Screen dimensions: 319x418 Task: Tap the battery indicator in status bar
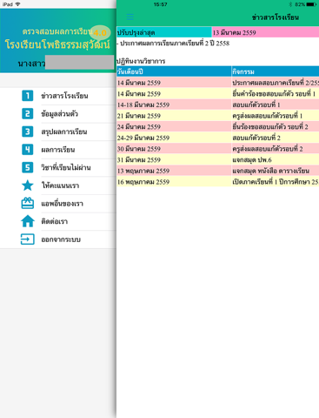pyautogui.click(x=312, y=4)
